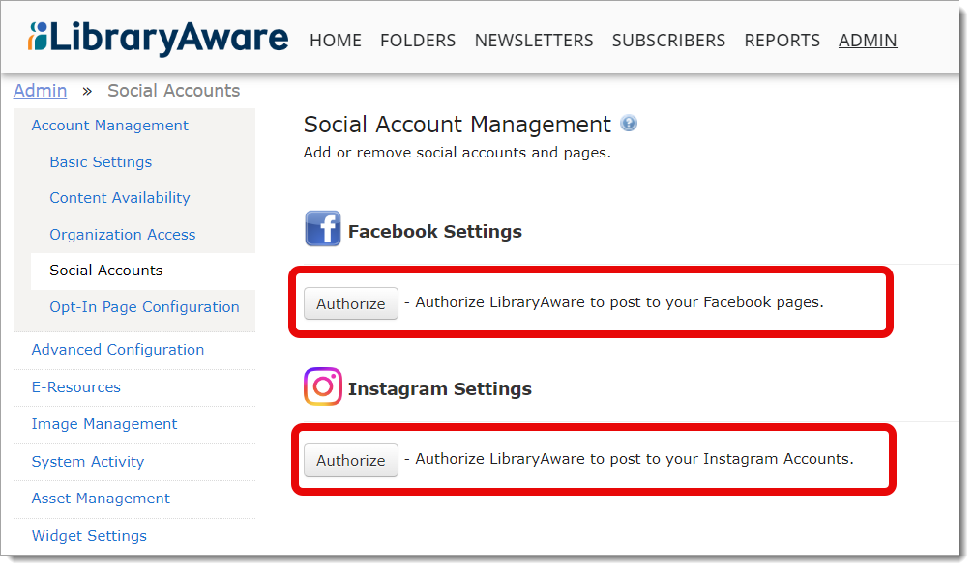Open Advanced Configuration
Screen dimensions: 974x570
(118, 350)
